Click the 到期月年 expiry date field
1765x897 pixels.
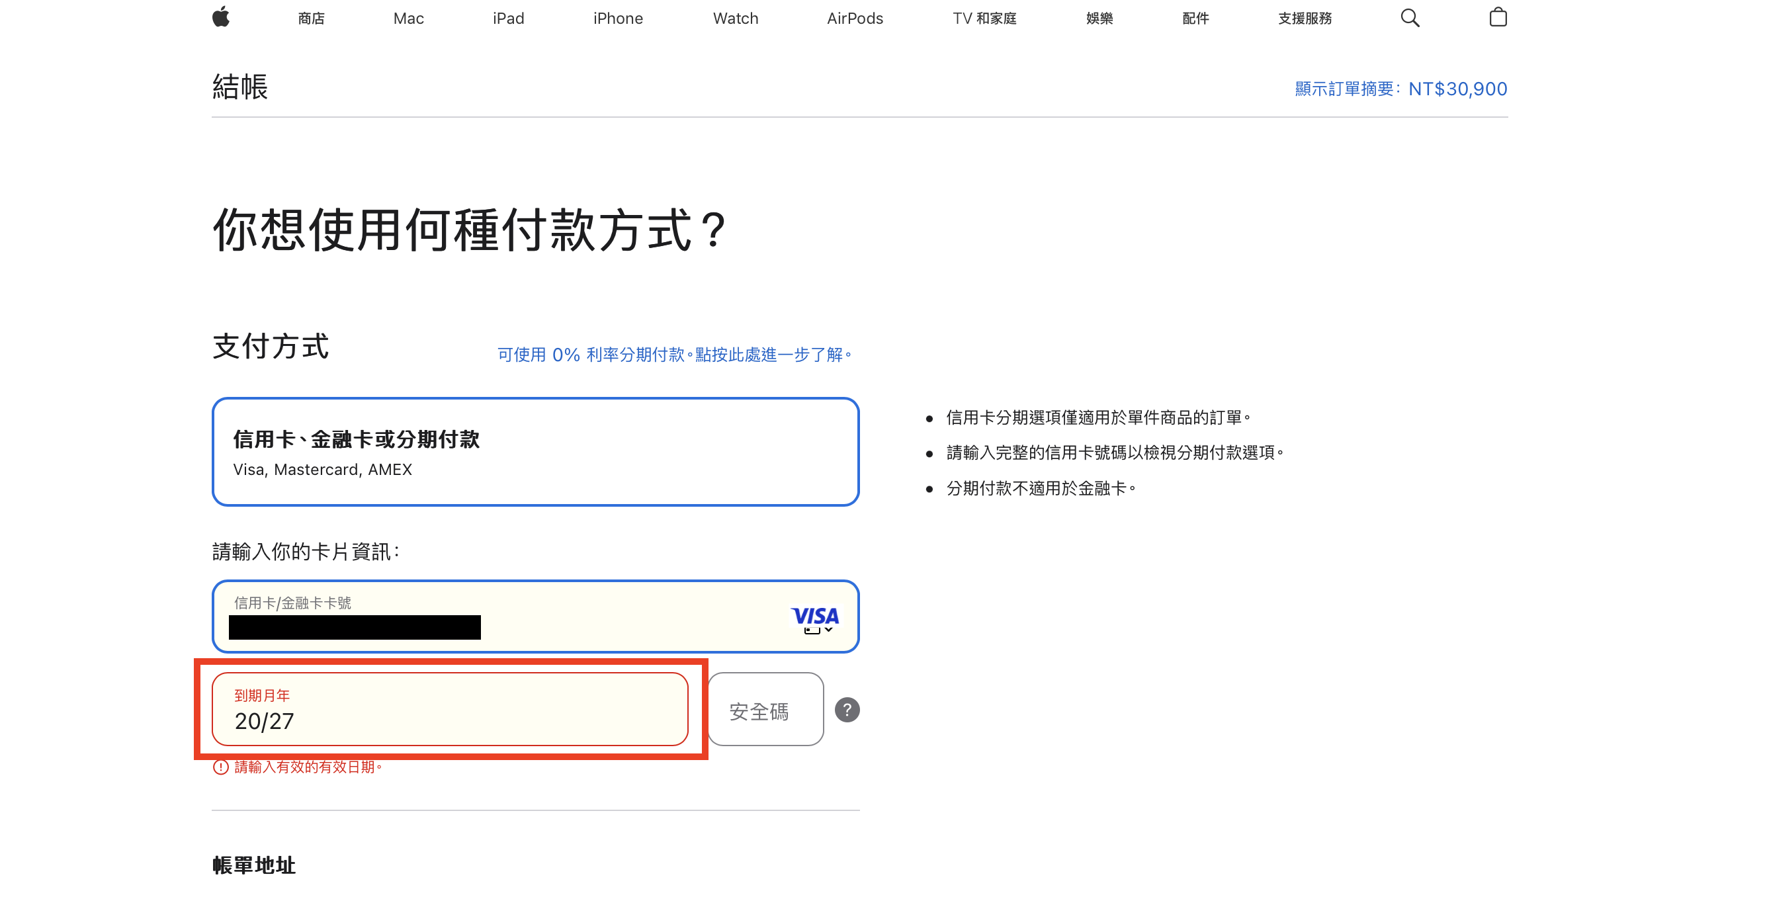449,708
